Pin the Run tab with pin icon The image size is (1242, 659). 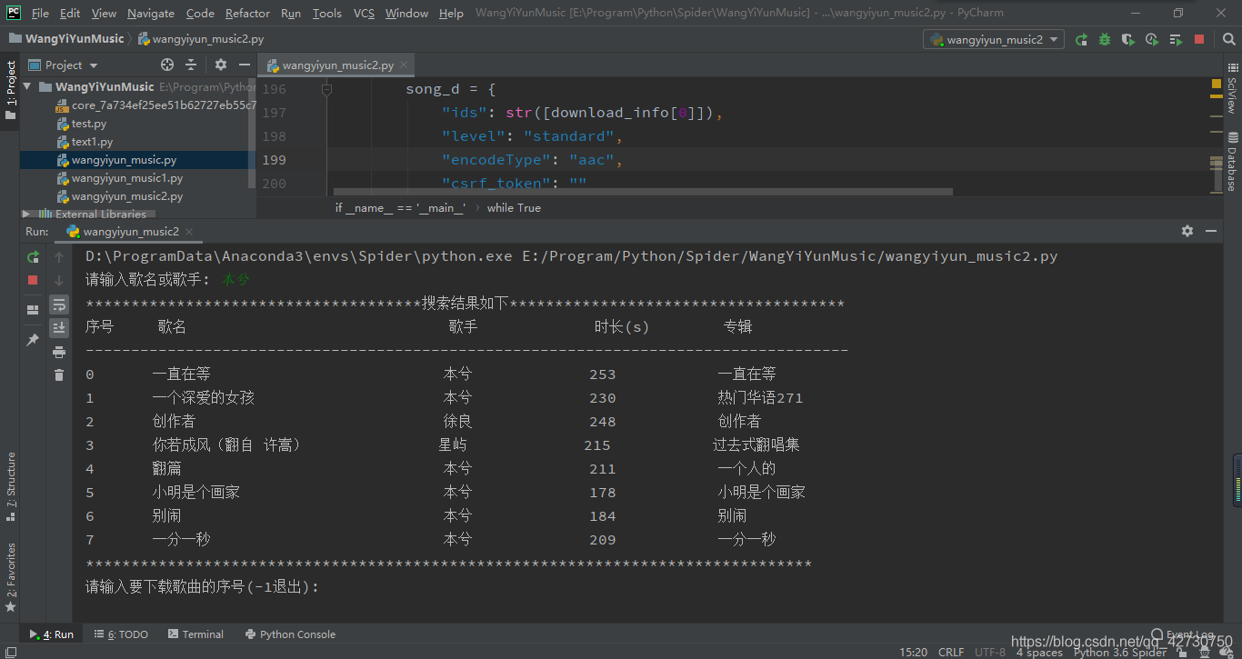(x=33, y=339)
